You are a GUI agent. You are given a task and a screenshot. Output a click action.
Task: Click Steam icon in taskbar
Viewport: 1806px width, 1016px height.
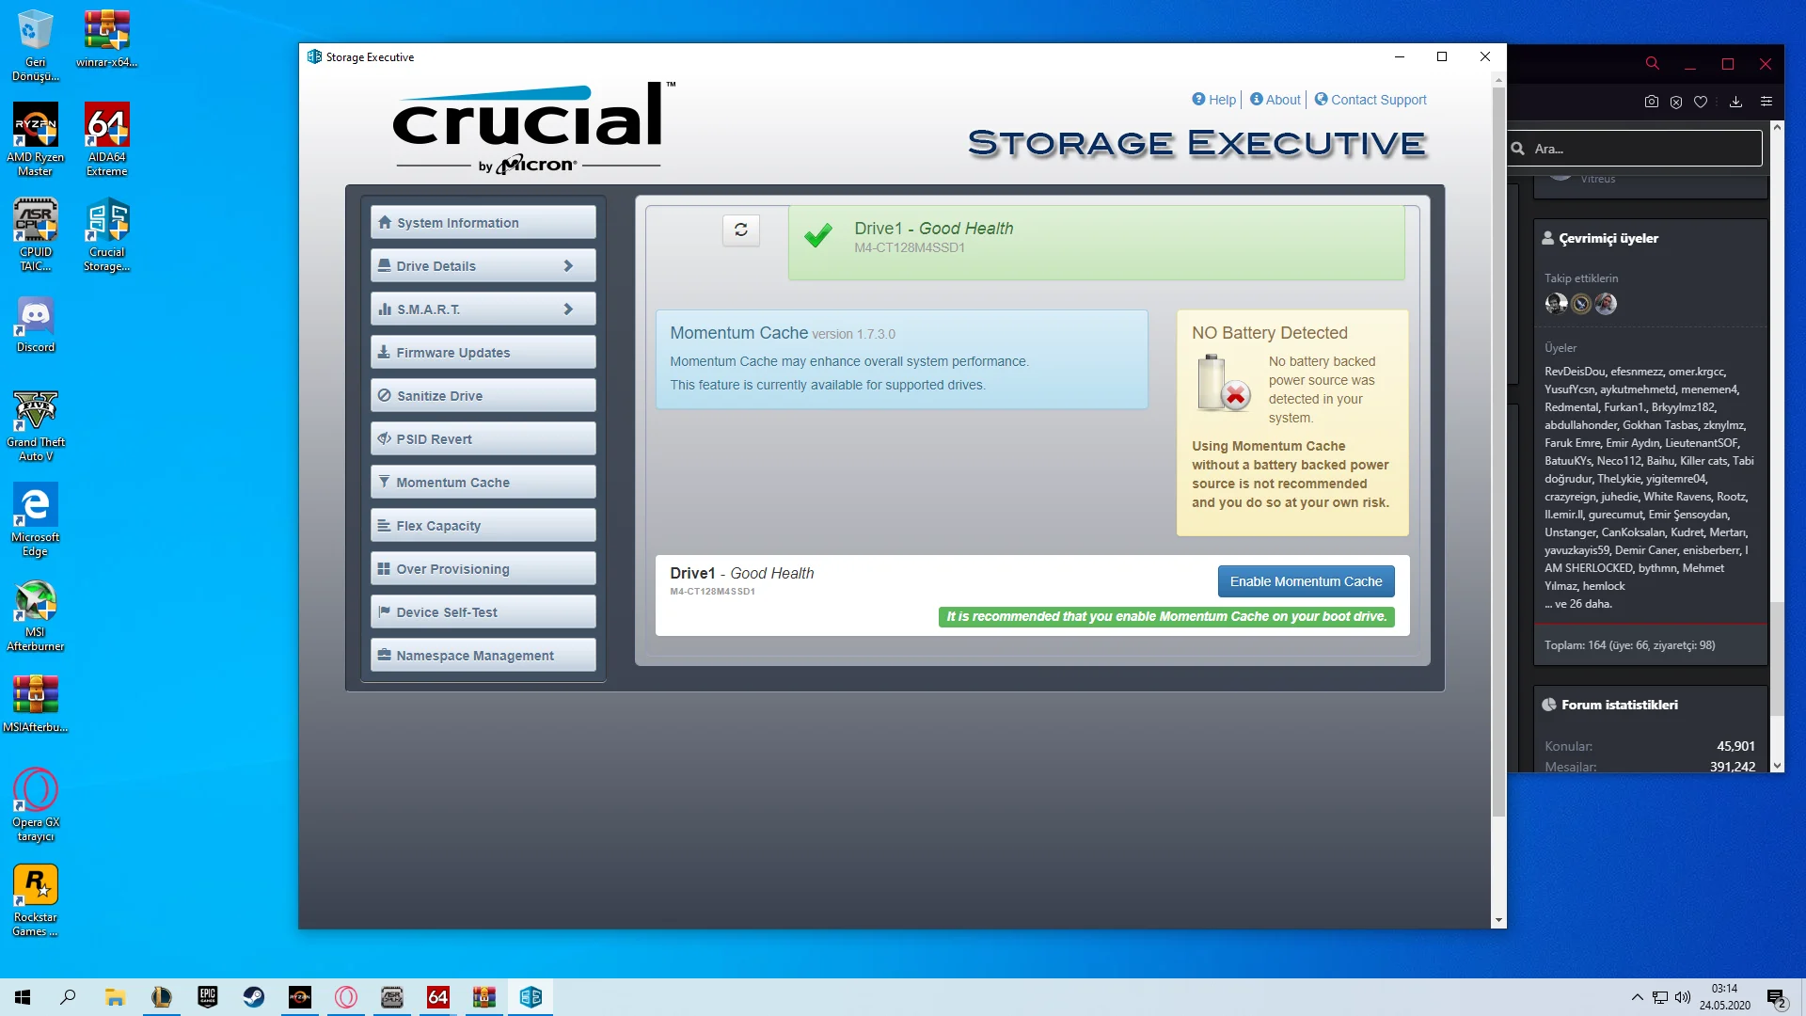click(x=254, y=997)
